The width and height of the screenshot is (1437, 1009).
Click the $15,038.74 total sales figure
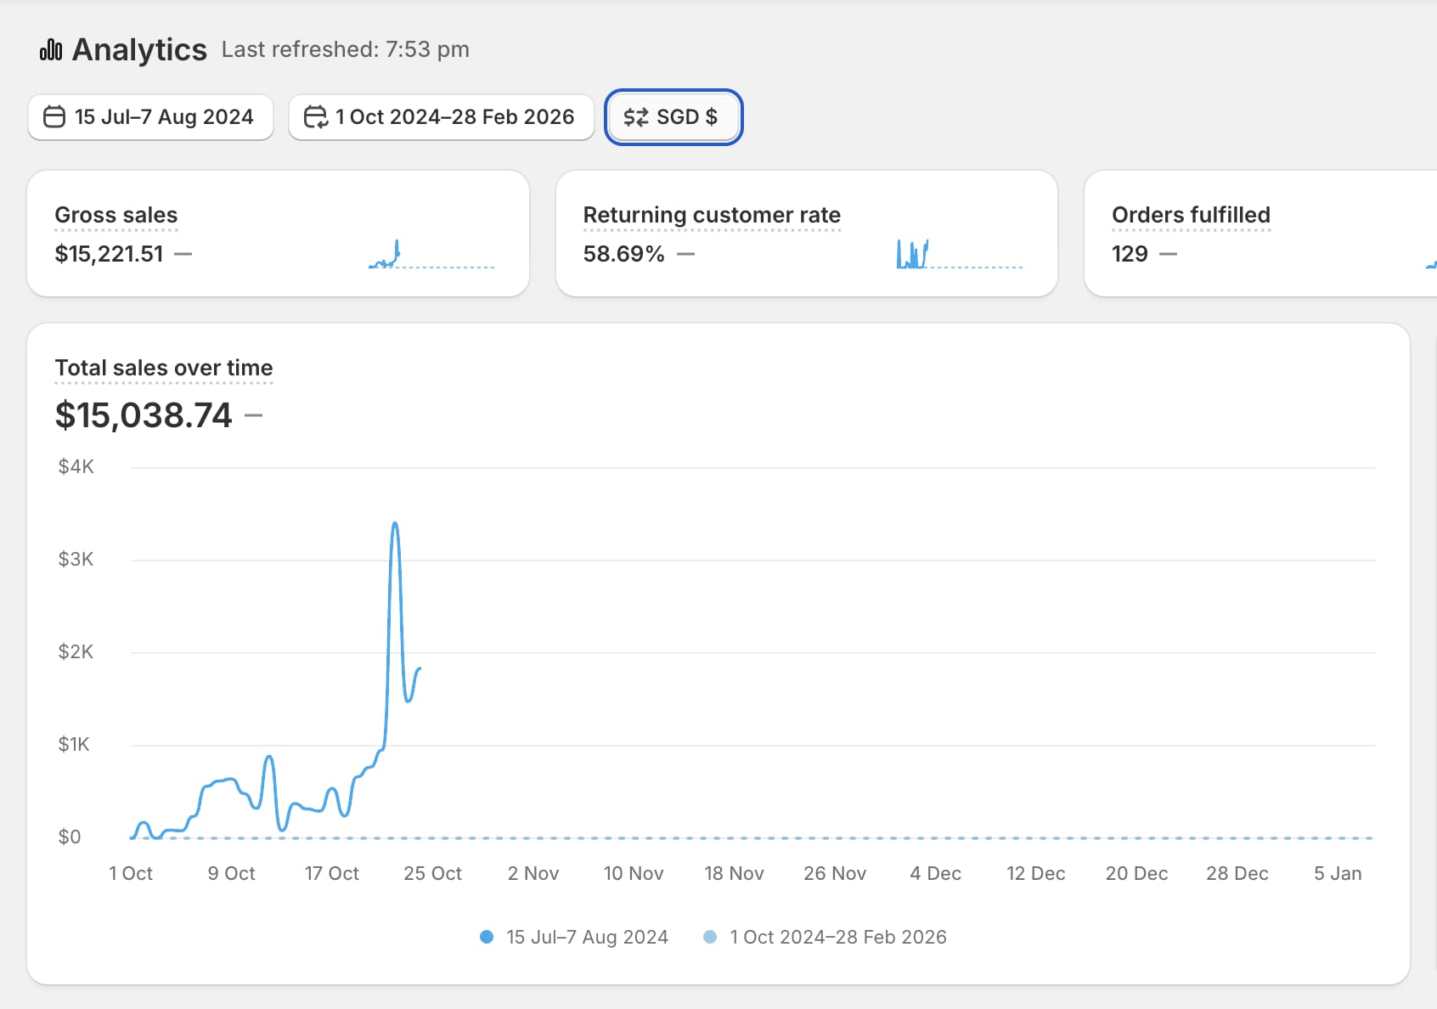(144, 415)
